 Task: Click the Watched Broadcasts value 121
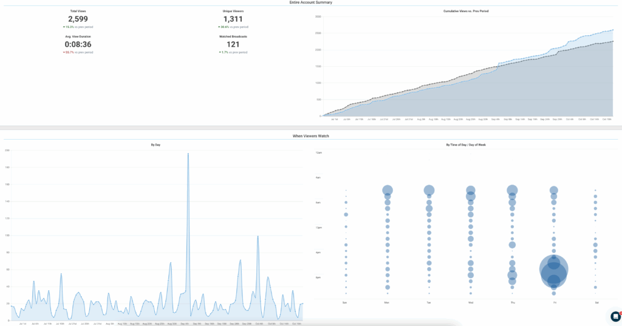[x=233, y=44]
